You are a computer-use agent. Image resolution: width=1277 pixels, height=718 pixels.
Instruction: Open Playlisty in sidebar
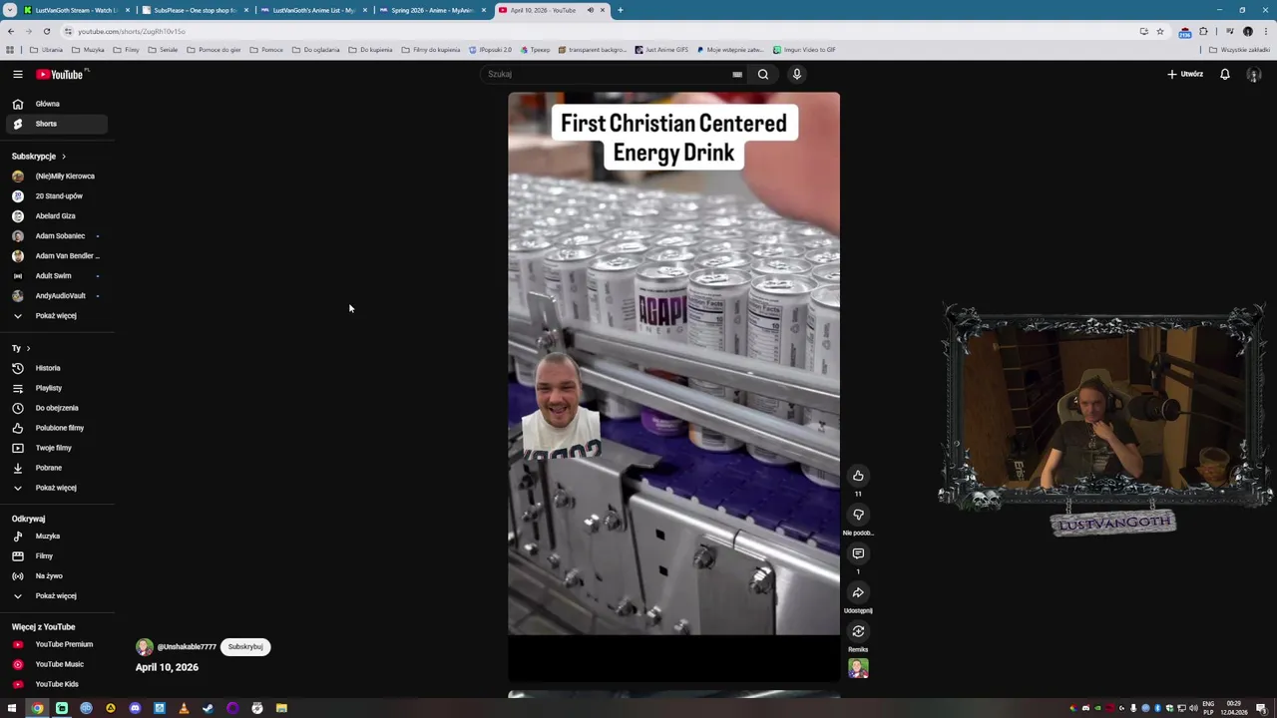pyautogui.click(x=55, y=388)
